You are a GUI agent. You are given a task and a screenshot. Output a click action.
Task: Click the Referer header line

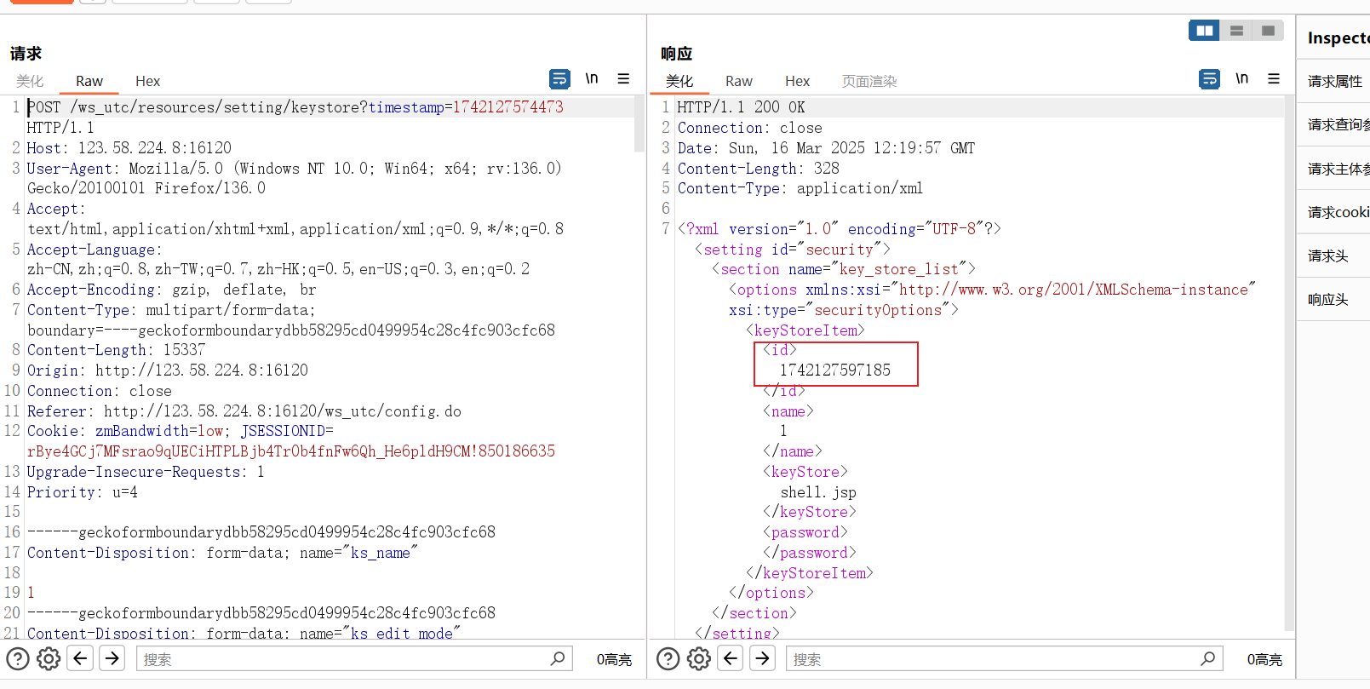pos(244,411)
